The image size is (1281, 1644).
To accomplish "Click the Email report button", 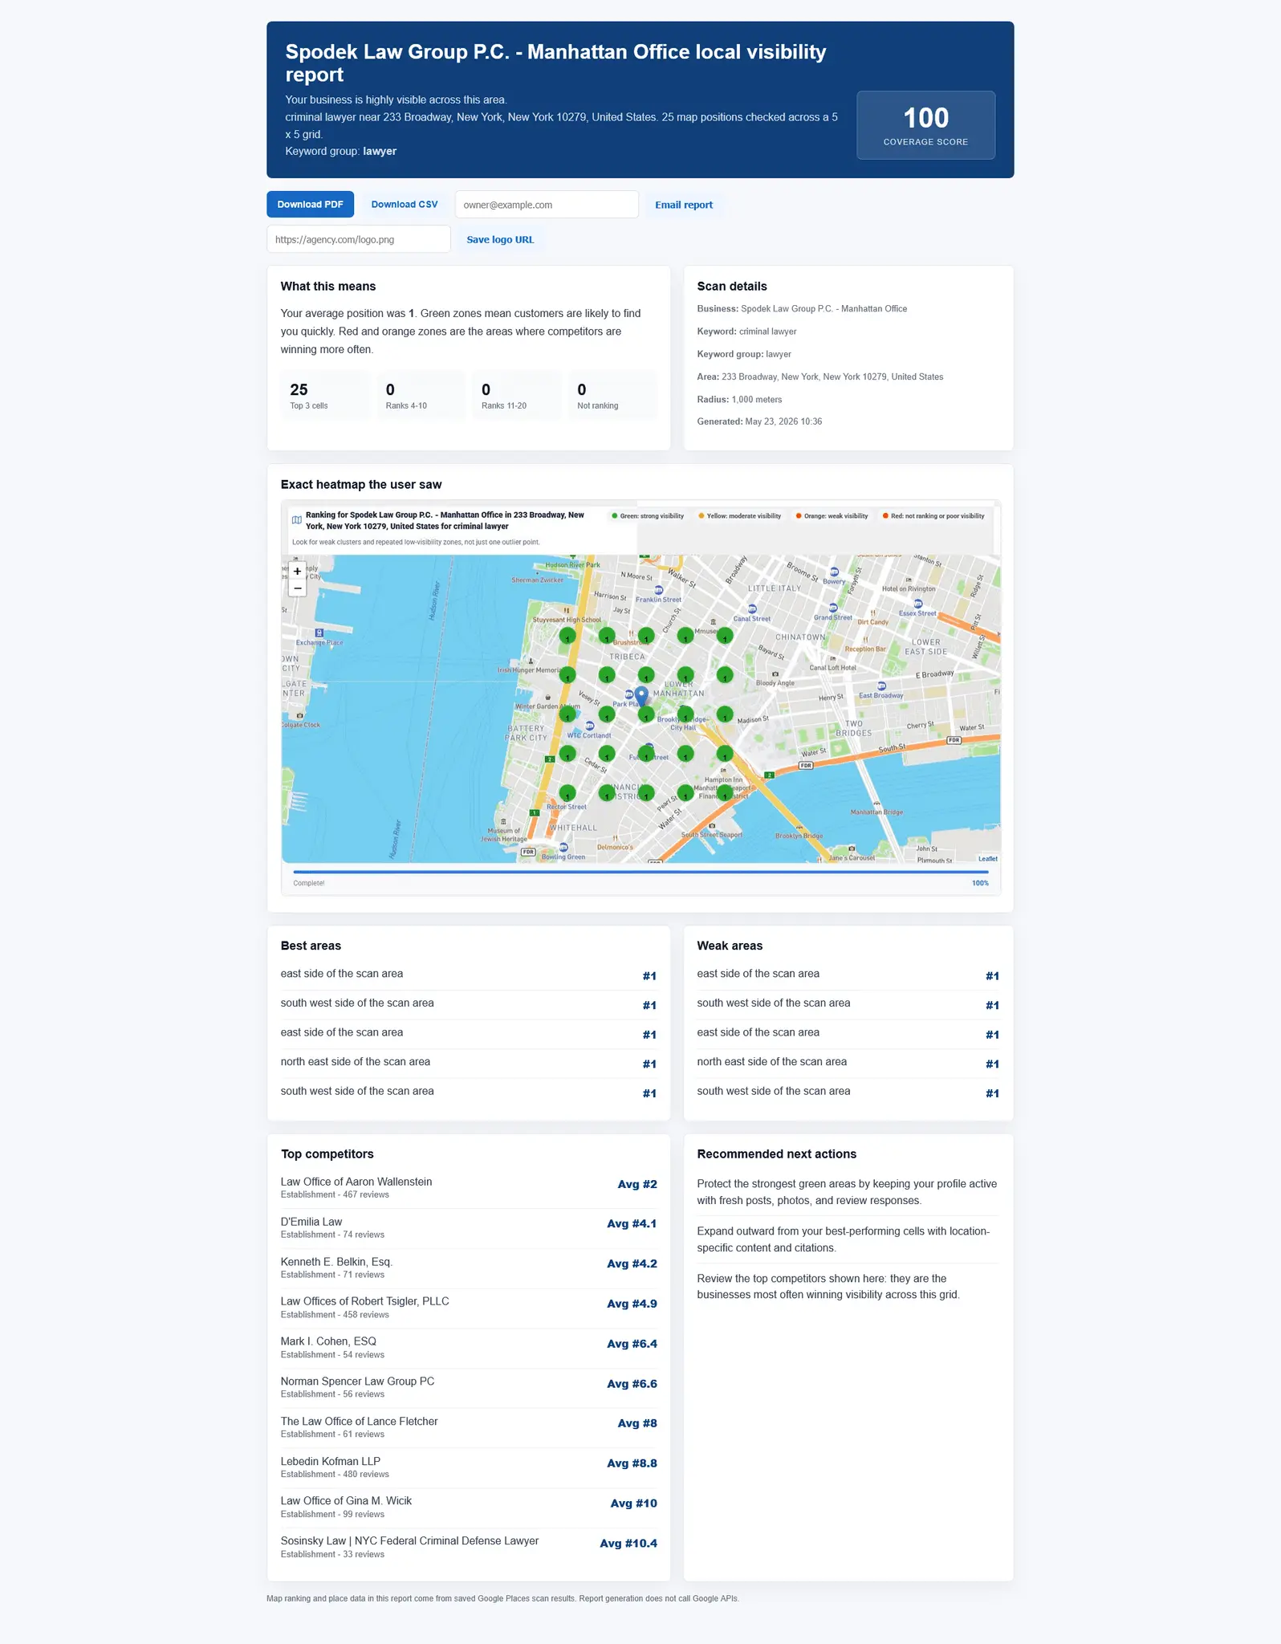I will click(684, 205).
